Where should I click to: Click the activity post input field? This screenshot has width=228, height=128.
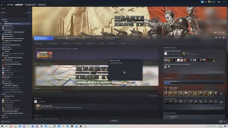point(96,92)
